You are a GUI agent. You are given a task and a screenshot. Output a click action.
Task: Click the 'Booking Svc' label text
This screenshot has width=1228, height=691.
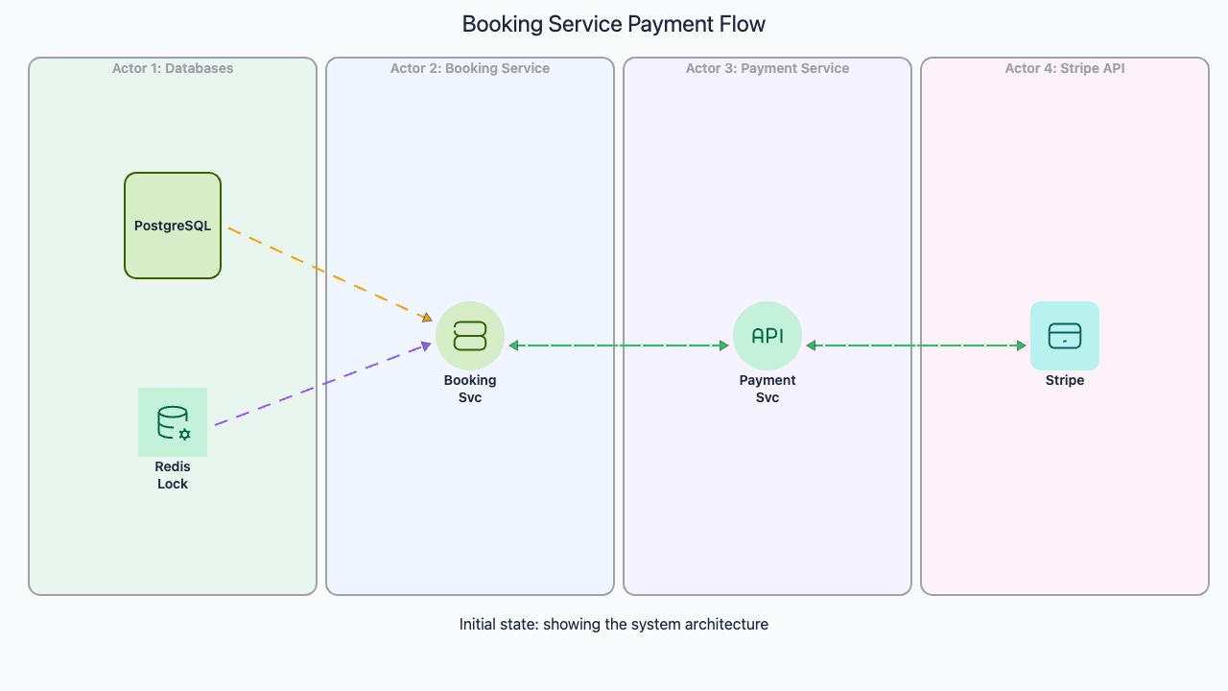coord(470,389)
